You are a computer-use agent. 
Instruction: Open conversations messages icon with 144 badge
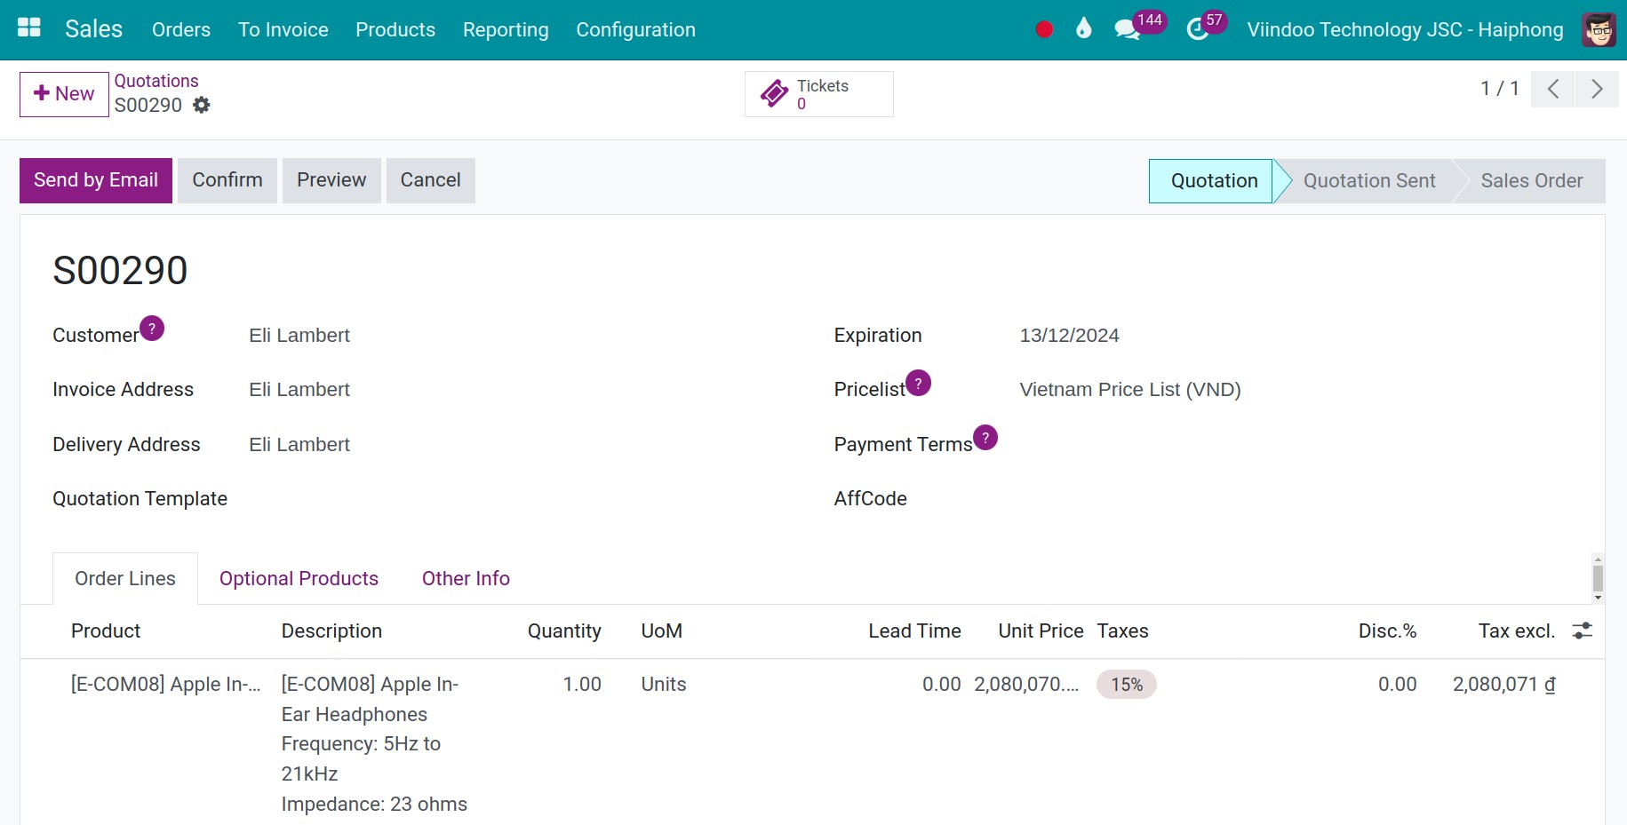[x=1127, y=29]
